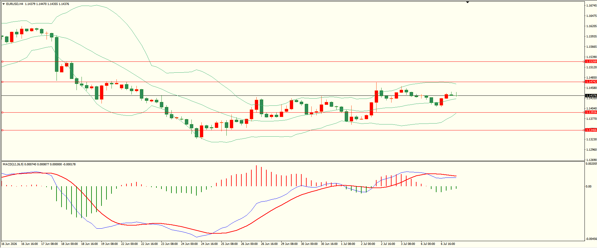
Task: Click the 1.13770 price scale value
Action: tap(591, 119)
